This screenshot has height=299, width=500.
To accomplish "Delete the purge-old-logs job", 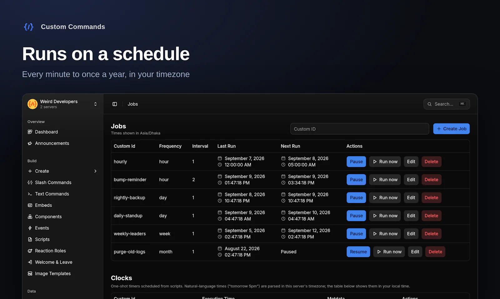I will coord(435,252).
